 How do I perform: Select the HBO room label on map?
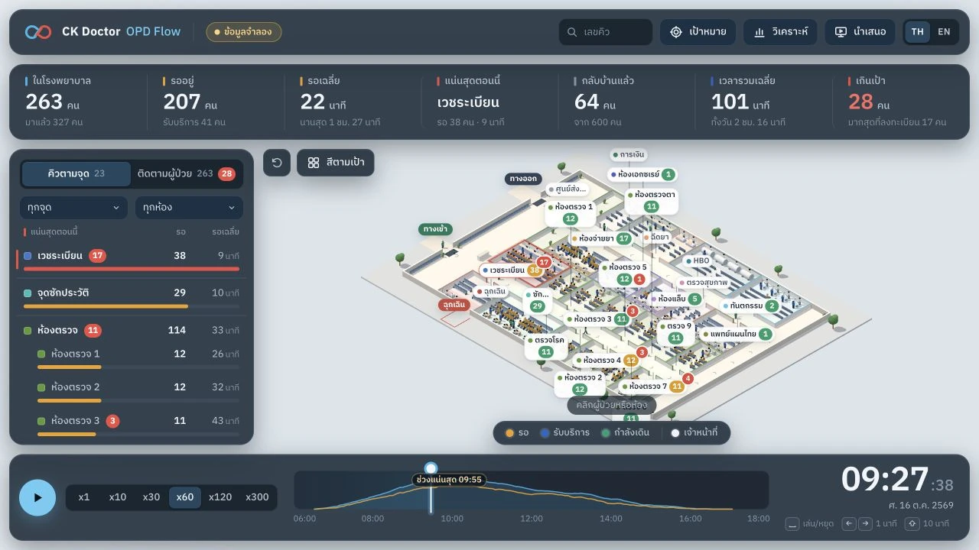698,260
